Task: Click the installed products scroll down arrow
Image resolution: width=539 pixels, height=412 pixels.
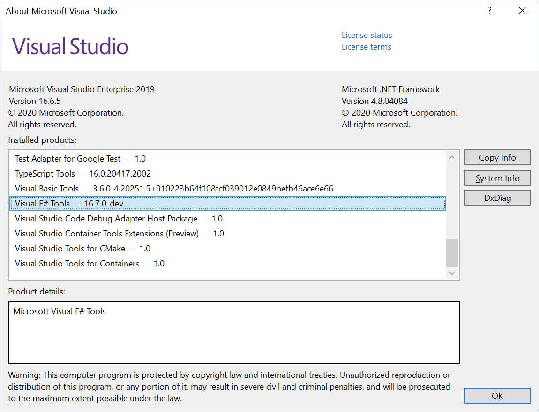Action: [452, 273]
